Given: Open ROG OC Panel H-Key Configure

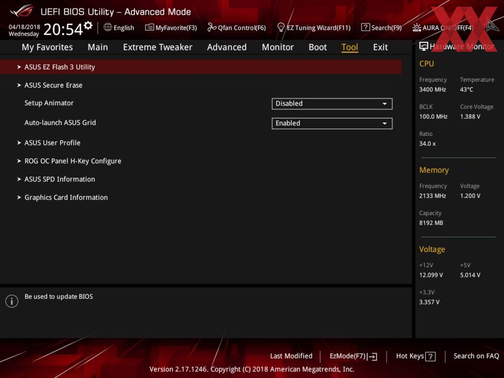Looking at the screenshot, I should [x=73, y=161].
